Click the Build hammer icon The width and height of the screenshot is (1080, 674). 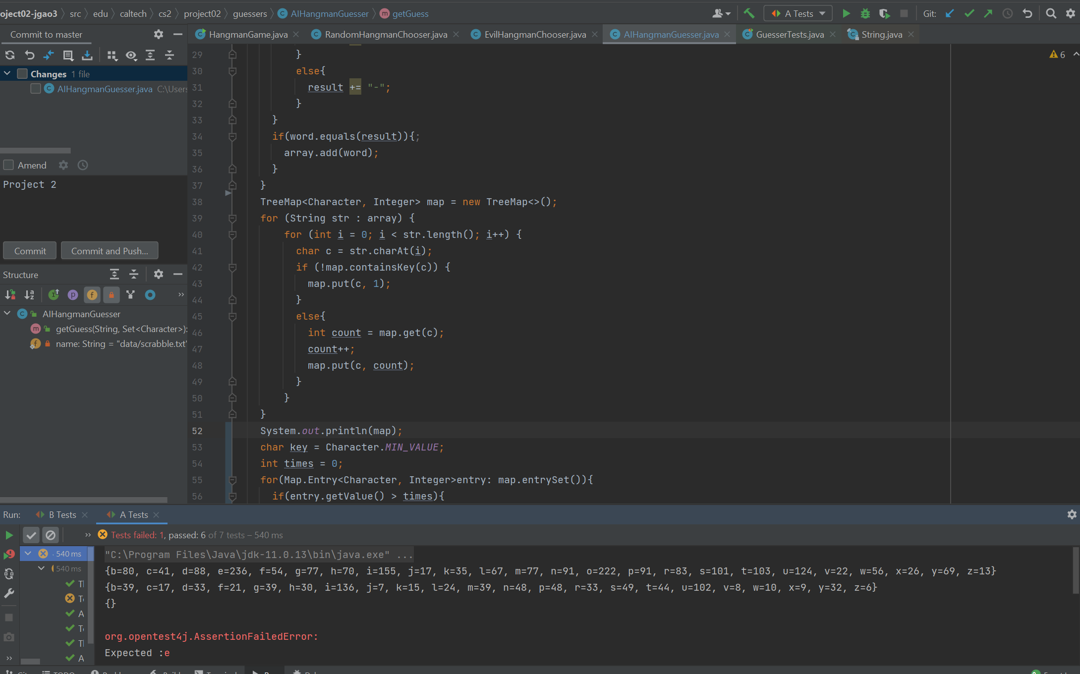point(749,13)
